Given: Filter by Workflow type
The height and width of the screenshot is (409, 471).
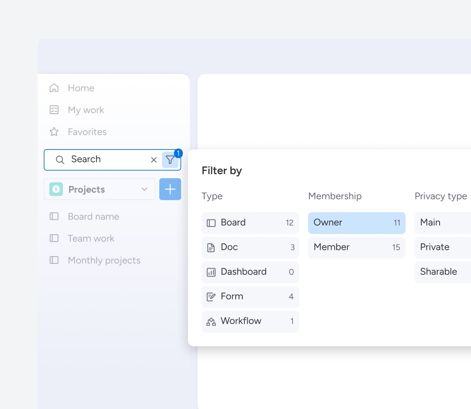Looking at the screenshot, I should (x=250, y=322).
